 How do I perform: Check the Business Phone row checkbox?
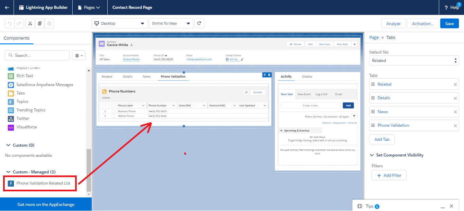(113, 111)
